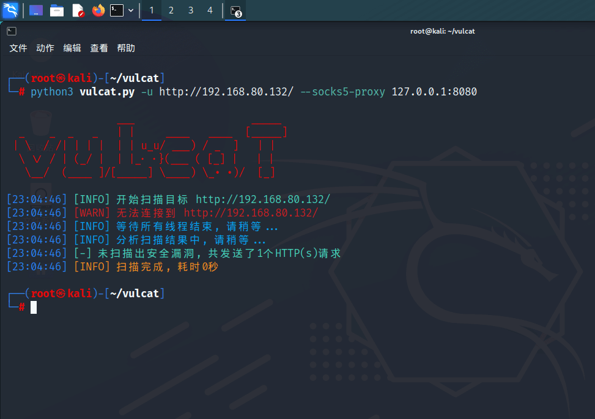Screen dimensions: 595x419
Task: Open the Kali applications menu
Action: coord(10,10)
